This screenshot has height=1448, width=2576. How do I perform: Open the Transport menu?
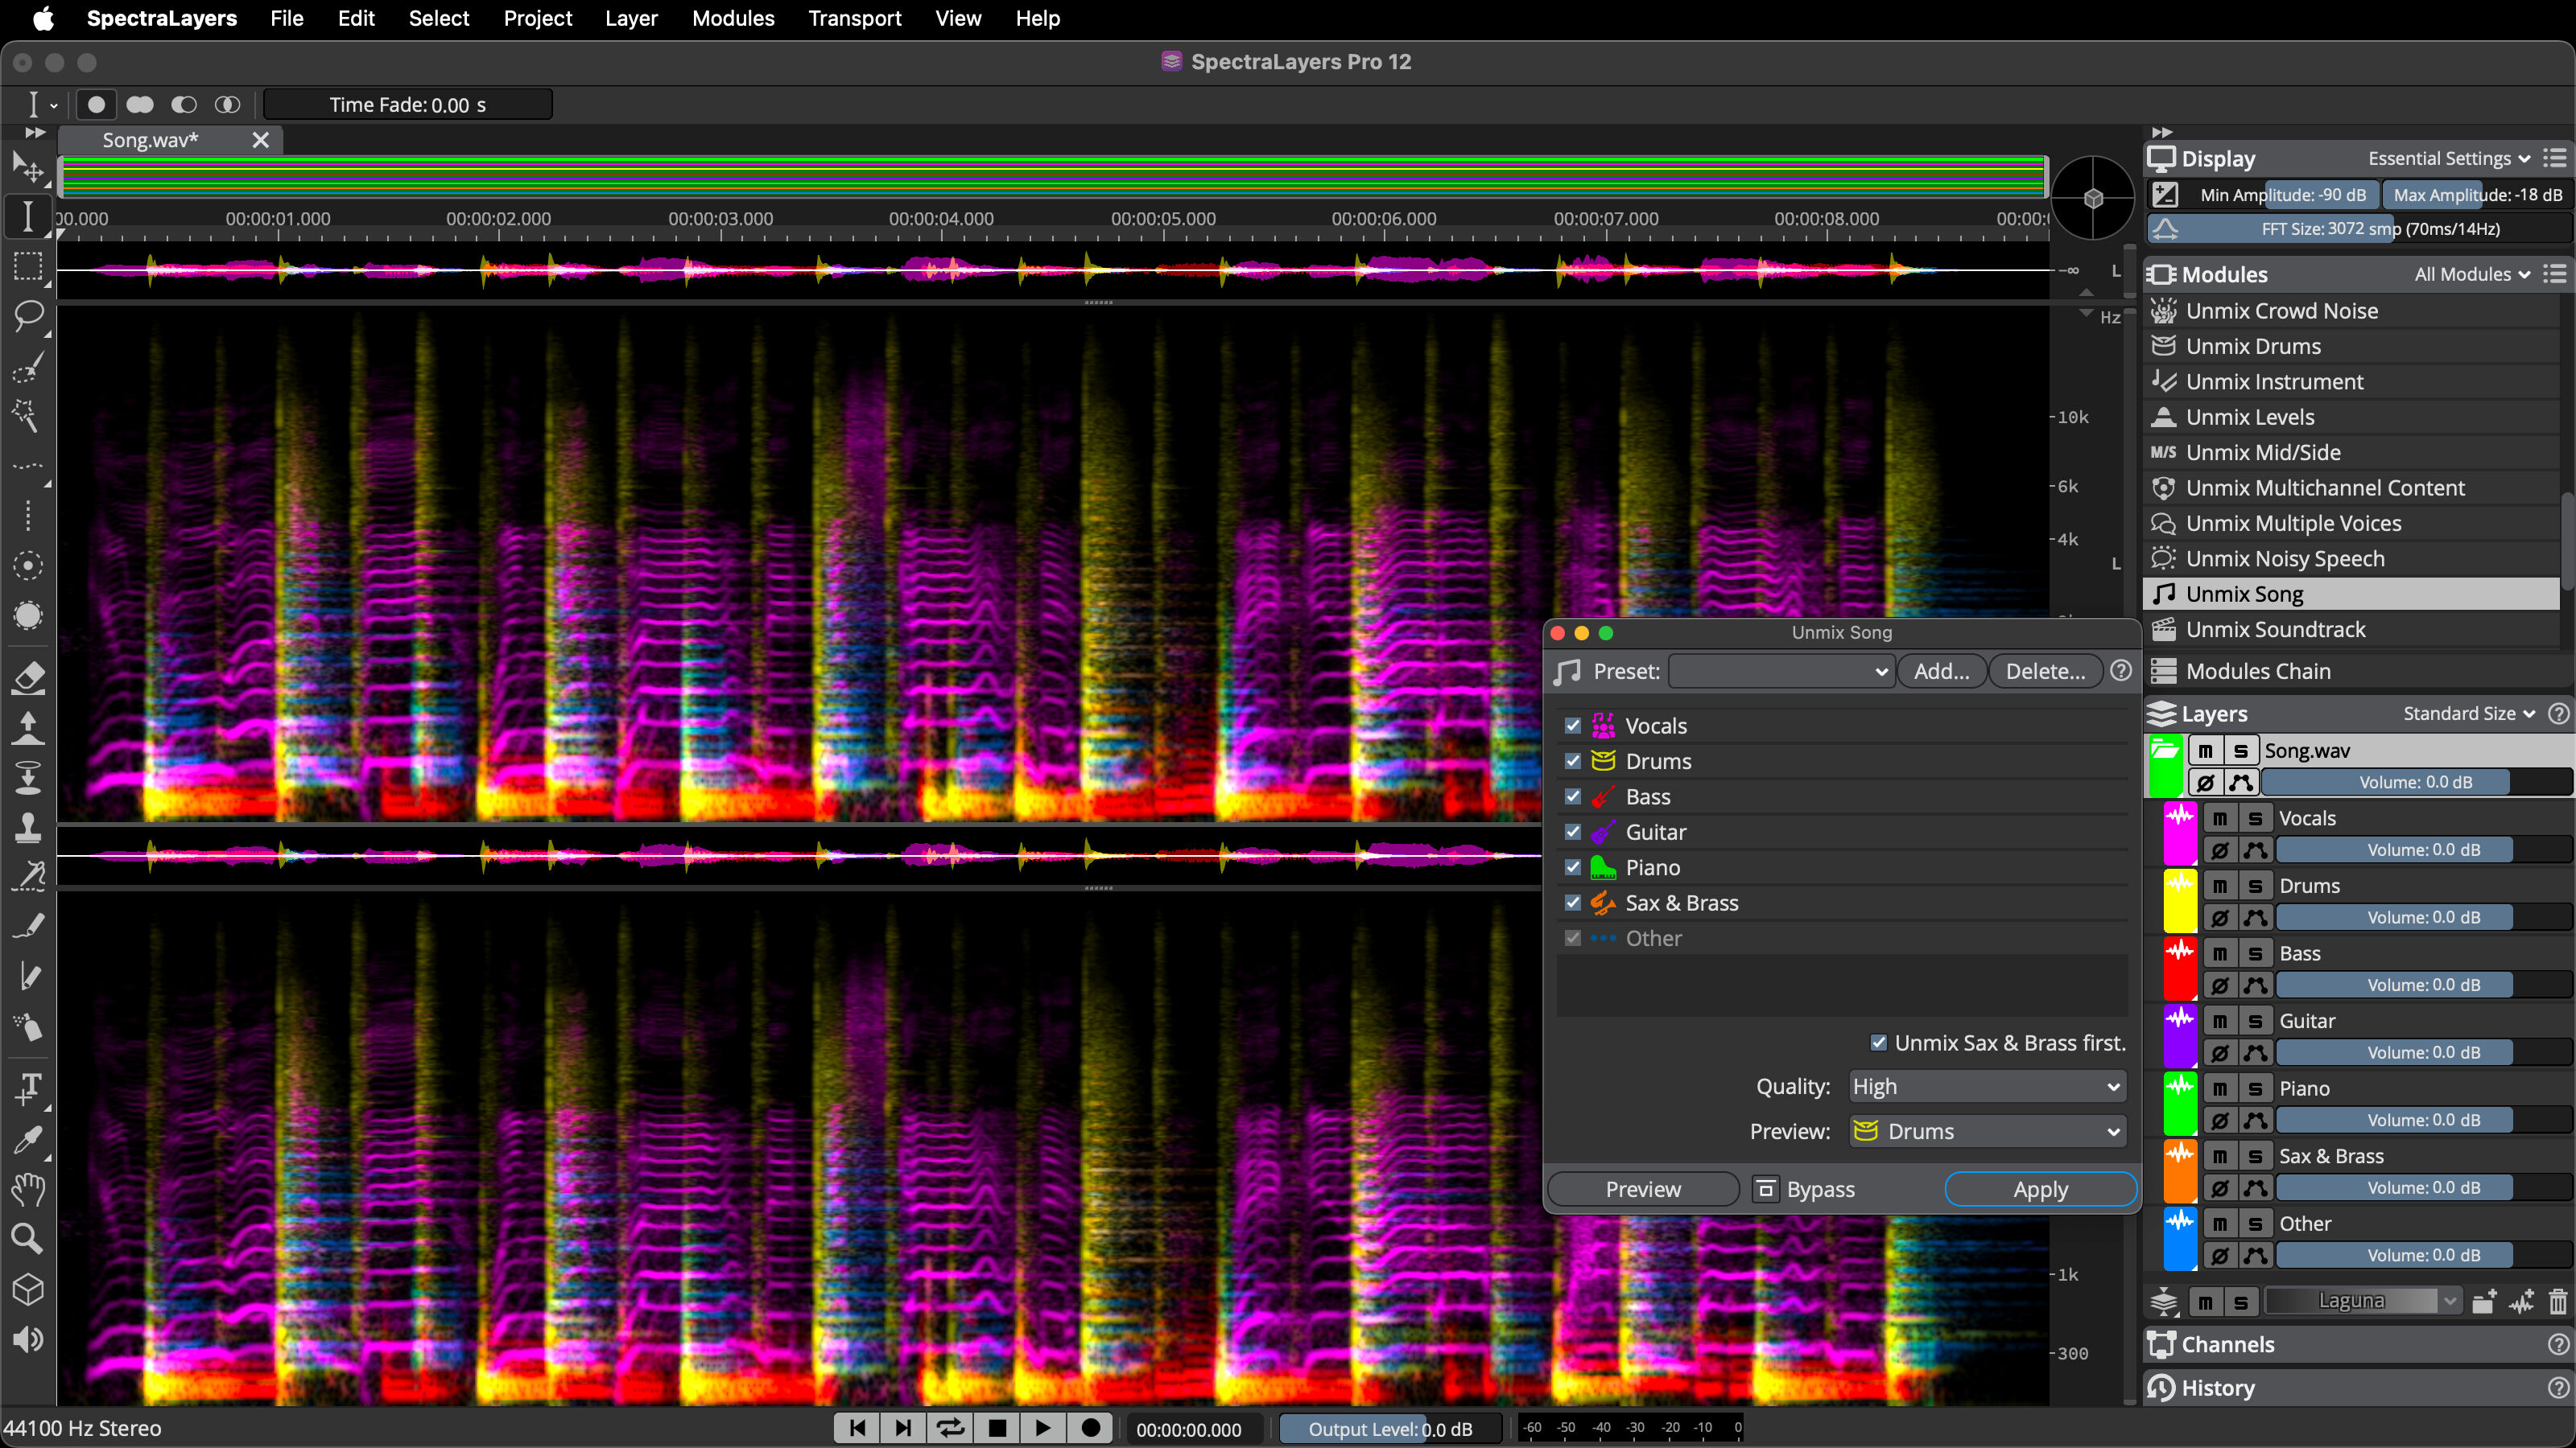(x=854, y=18)
